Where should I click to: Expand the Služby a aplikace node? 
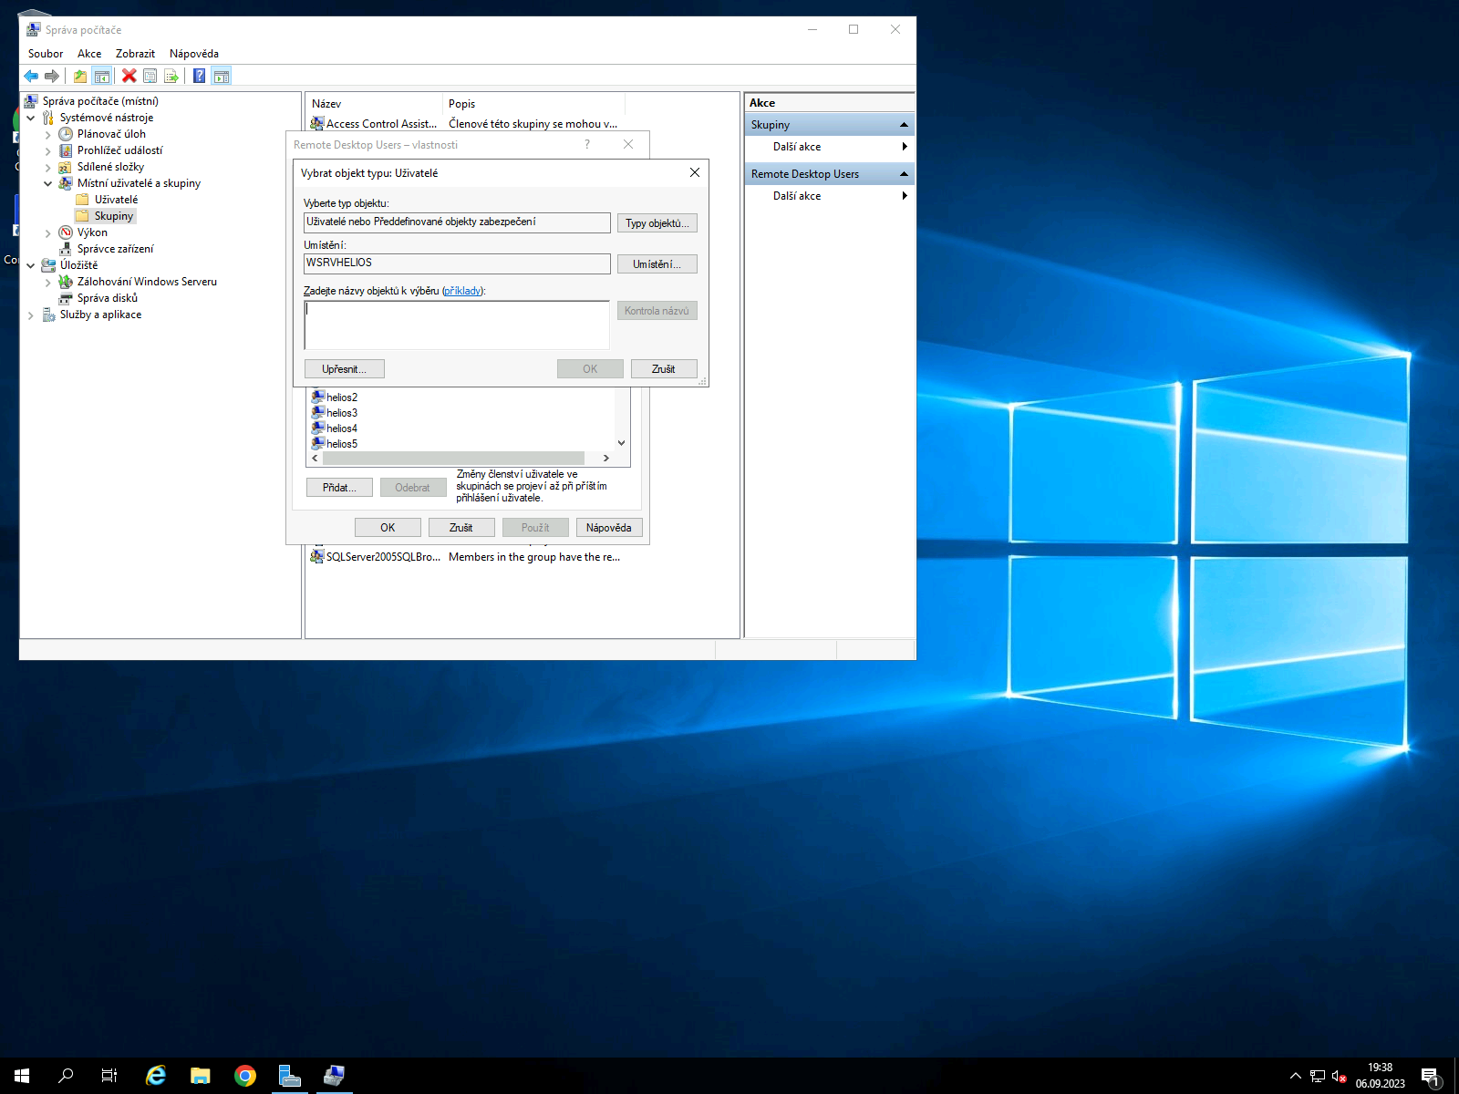click(31, 315)
